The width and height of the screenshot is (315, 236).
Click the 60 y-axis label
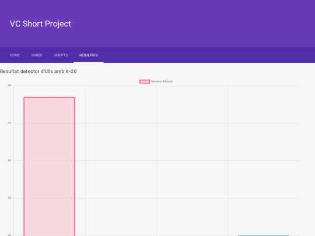tap(9, 160)
